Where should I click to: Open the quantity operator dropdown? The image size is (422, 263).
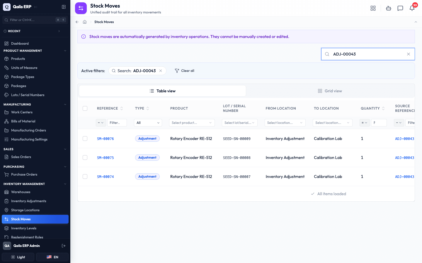365,123
